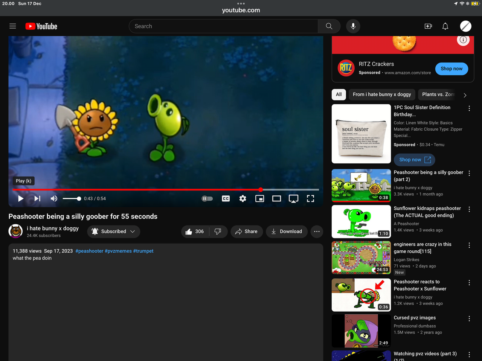
Task: Open AirPlay casting
Action: [x=294, y=198]
